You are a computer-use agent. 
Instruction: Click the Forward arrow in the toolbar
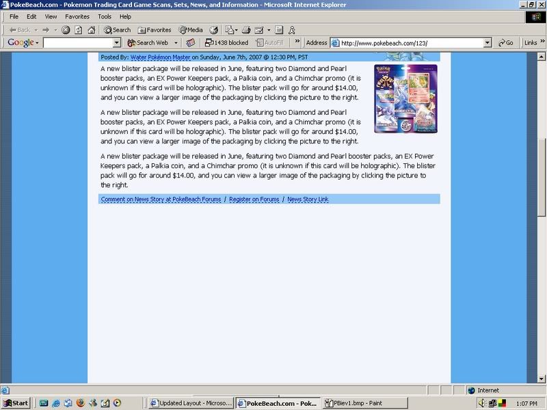(46, 30)
